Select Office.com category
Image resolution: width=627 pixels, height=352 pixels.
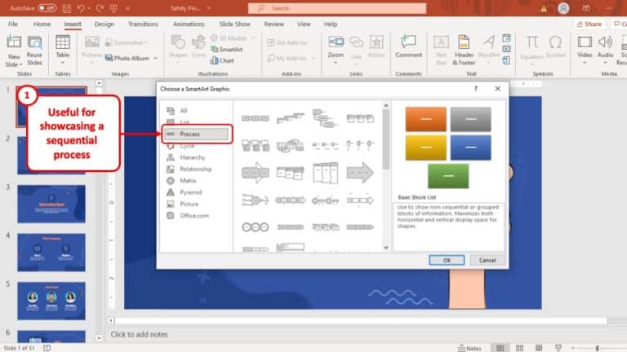(196, 215)
